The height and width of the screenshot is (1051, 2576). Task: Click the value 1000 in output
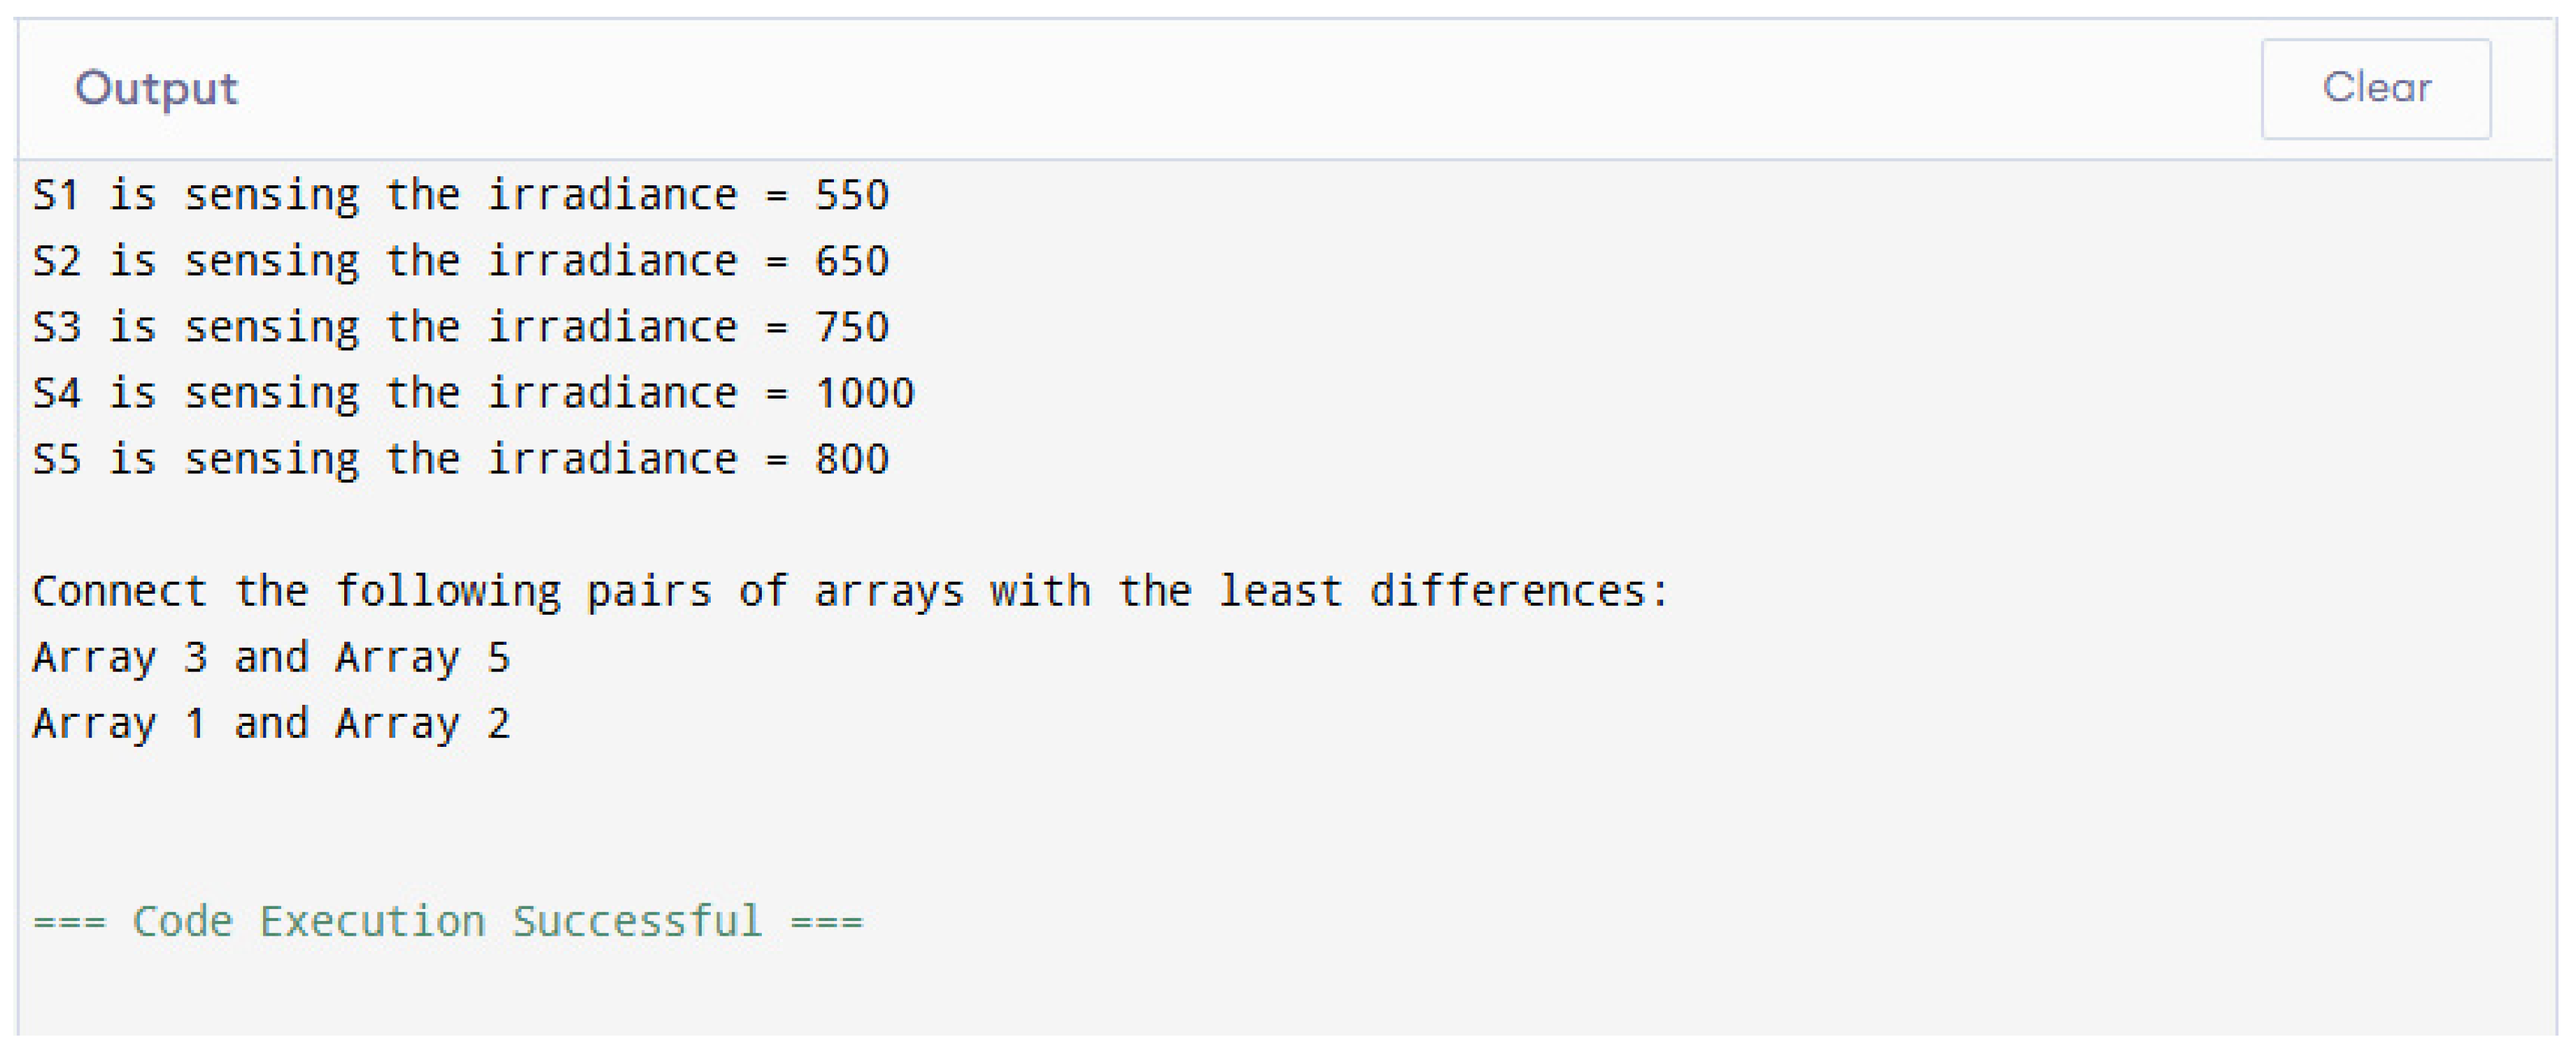864,392
